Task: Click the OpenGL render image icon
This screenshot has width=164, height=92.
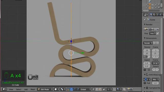Action: click(x=128, y=89)
